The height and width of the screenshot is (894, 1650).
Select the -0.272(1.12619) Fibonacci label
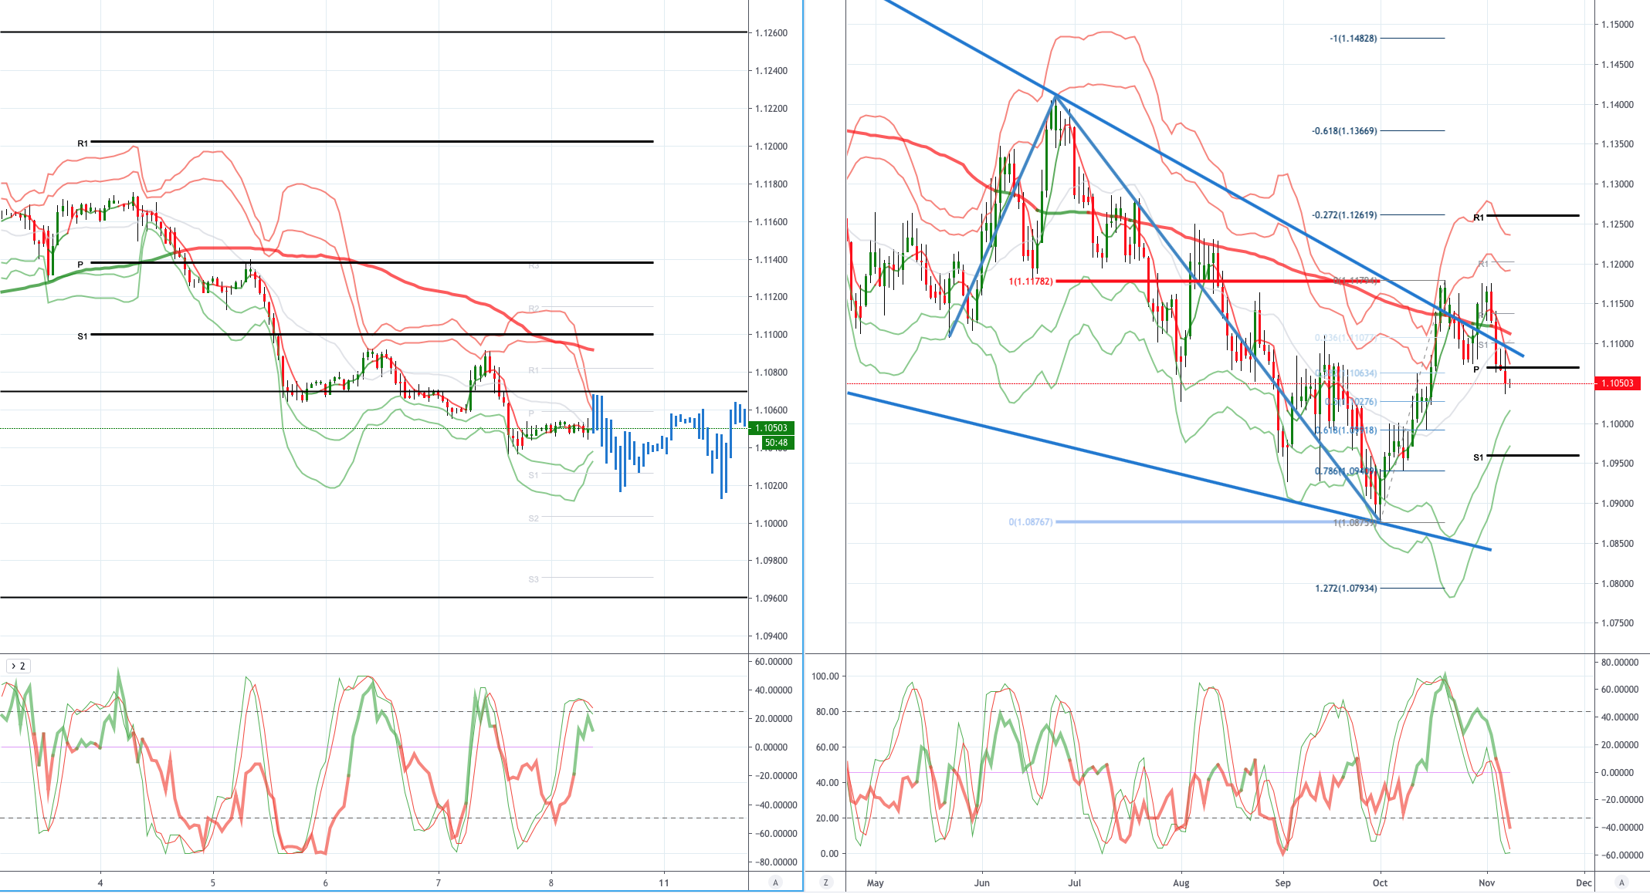click(x=1344, y=215)
